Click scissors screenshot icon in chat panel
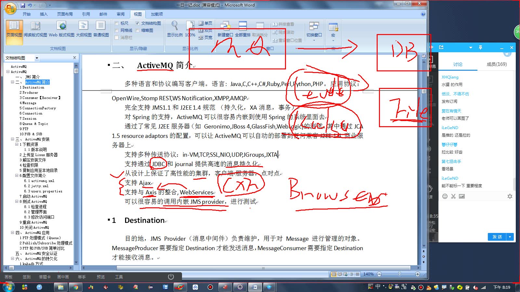This screenshot has height=292, width=520. click(x=453, y=196)
